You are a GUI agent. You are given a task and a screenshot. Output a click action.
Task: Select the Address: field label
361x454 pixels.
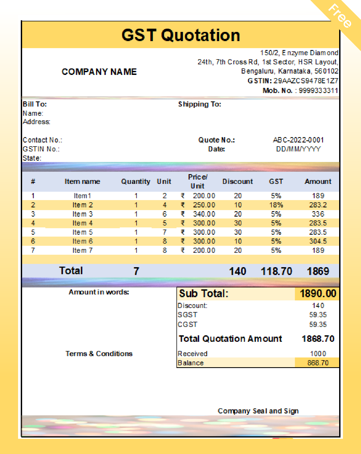point(36,122)
